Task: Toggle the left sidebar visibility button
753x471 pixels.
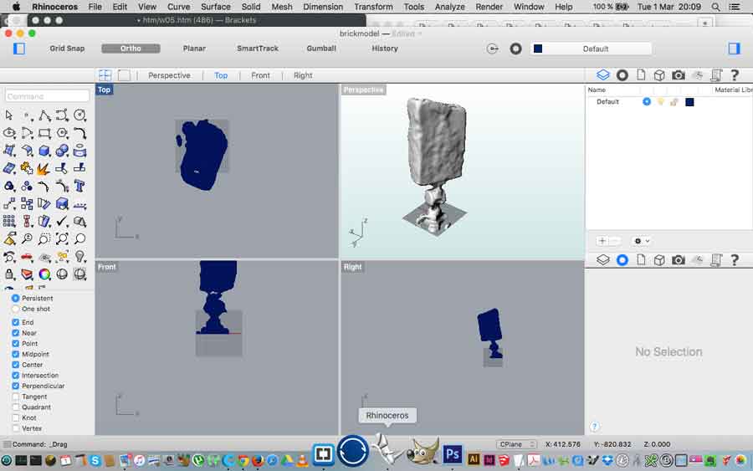Action: pyautogui.click(x=19, y=49)
